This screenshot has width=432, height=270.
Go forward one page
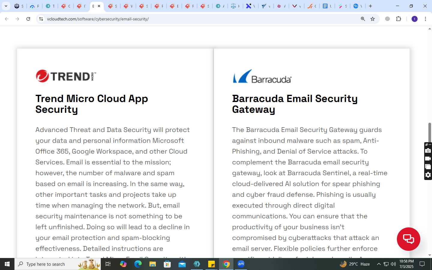click(17, 19)
